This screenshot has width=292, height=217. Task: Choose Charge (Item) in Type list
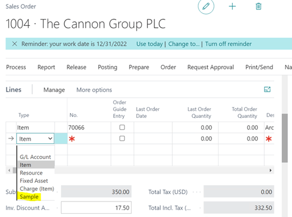[37, 189]
